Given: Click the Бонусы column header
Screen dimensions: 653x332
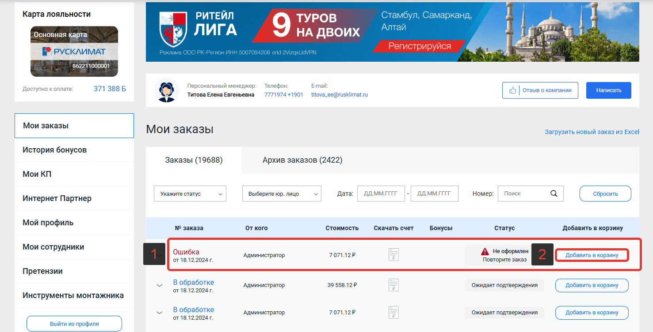Looking at the screenshot, I should pyautogui.click(x=441, y=228).
